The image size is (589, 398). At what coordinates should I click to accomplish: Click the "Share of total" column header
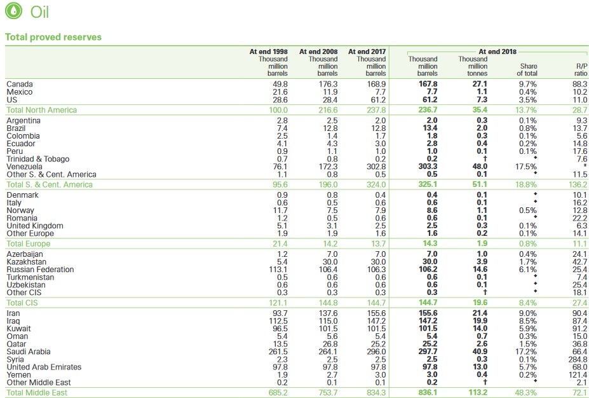[528, 69]
